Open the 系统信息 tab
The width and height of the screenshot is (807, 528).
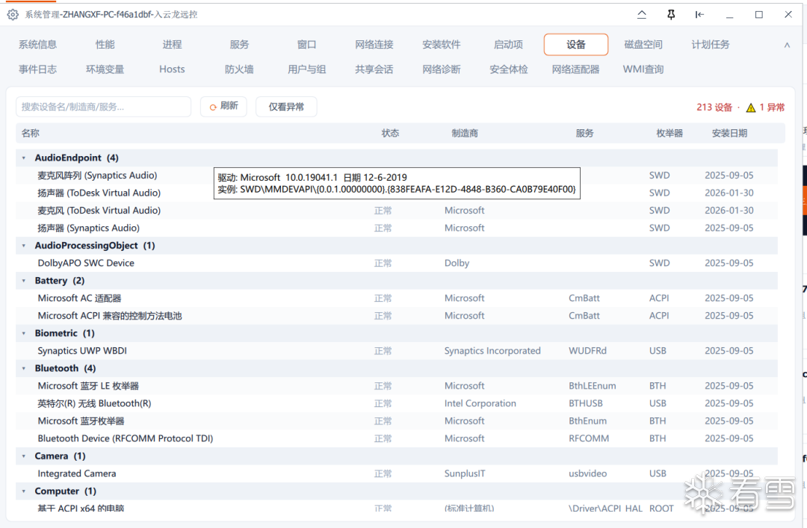pos(37,44)
